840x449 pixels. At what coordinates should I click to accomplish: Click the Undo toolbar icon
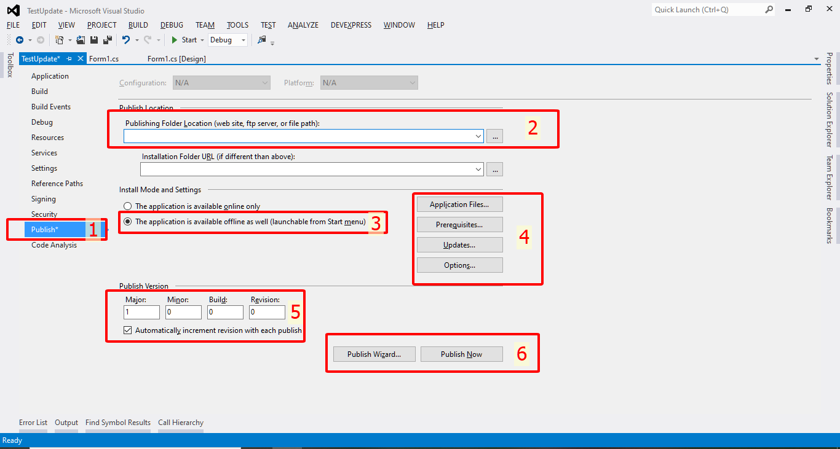click(x=126, y=40)
